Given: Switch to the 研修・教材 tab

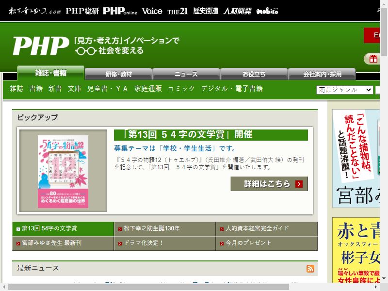Looking at the screenshot, I should pos(118,74).
